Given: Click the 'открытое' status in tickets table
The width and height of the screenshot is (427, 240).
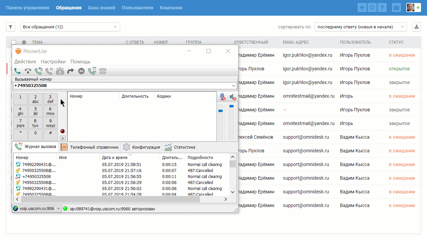Looking at the screenshot, I should tap(399, 69).
